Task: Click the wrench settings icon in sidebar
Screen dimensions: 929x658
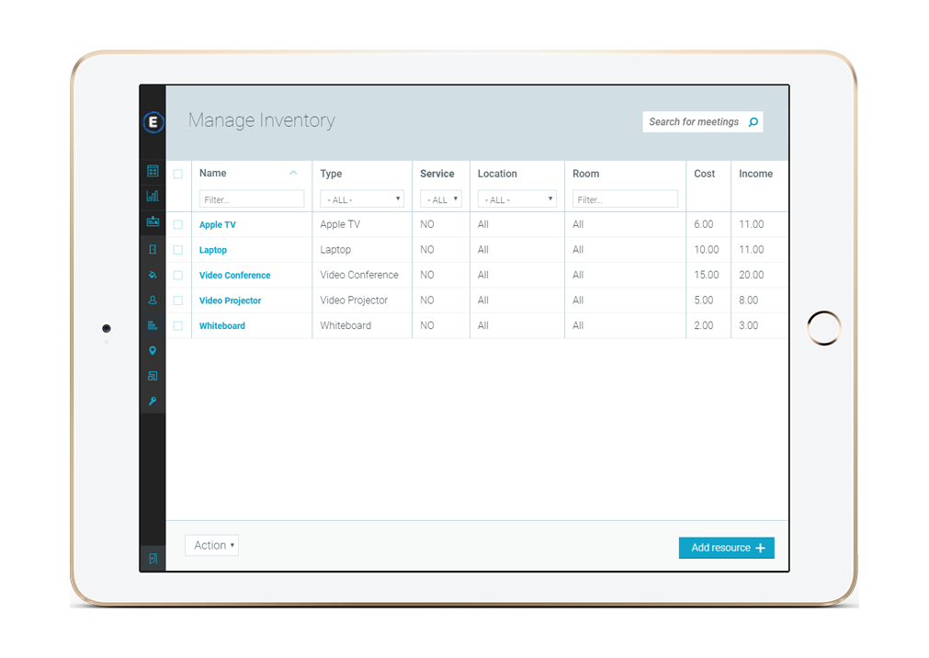Action: (153, 402)
